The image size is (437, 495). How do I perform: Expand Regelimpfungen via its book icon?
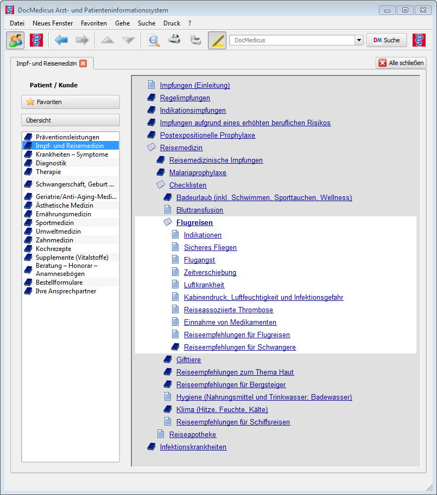tap(151, 98)
